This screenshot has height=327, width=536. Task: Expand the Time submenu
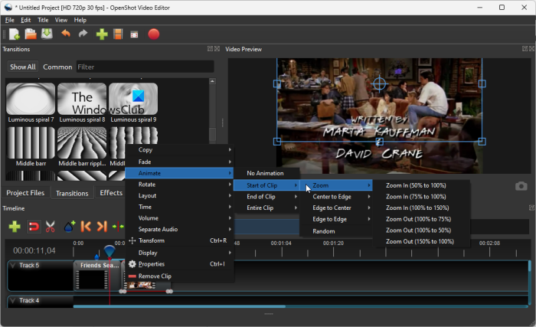[179, 207]
